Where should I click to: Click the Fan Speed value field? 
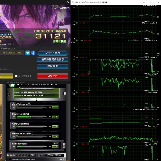point(55,146)
